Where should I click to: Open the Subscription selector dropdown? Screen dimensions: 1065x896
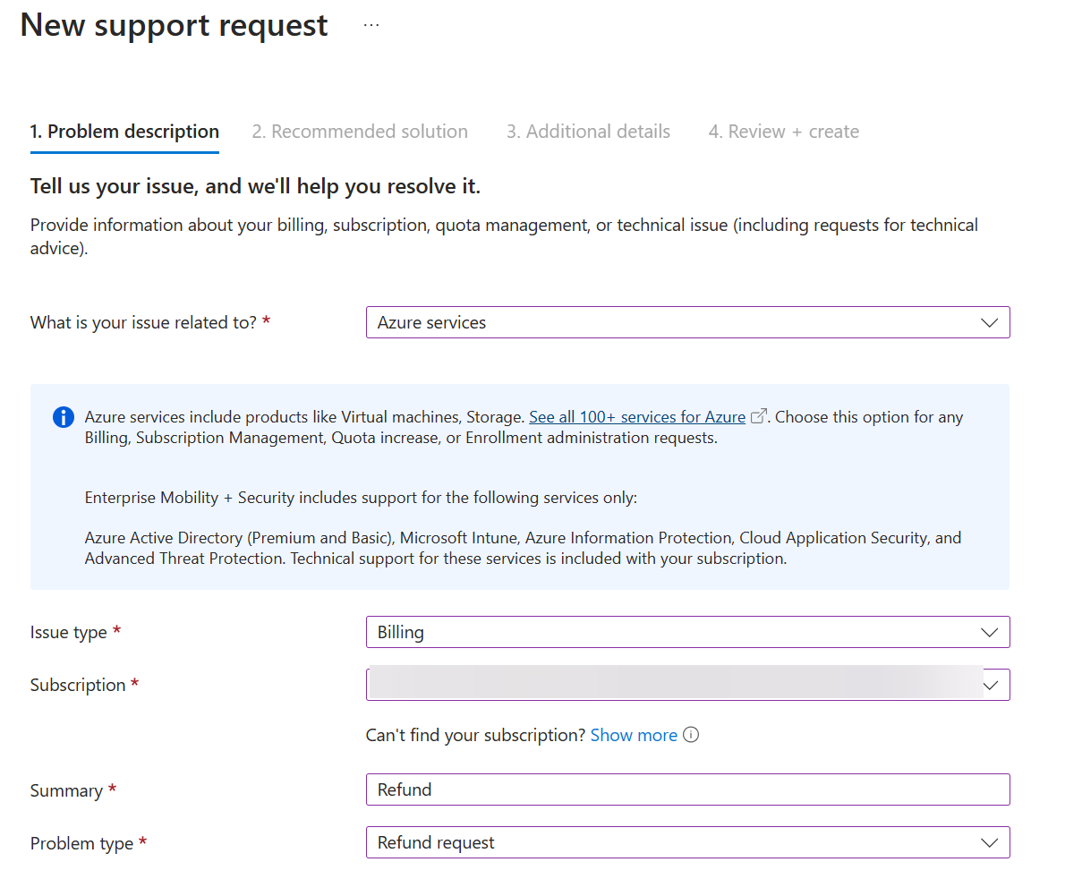pos(687,684)
